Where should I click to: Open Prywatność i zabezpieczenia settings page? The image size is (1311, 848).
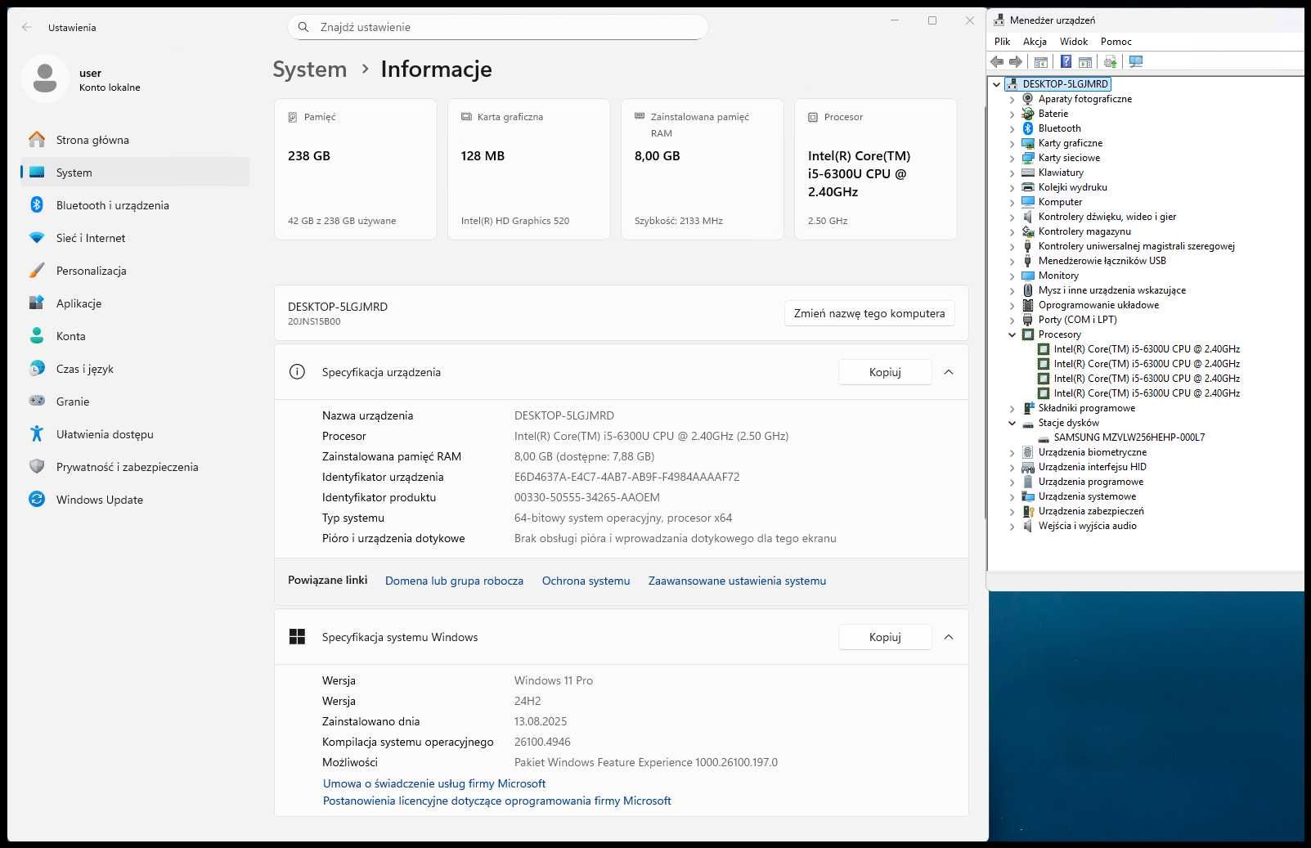pyautogui.click(x=135, y=467)
